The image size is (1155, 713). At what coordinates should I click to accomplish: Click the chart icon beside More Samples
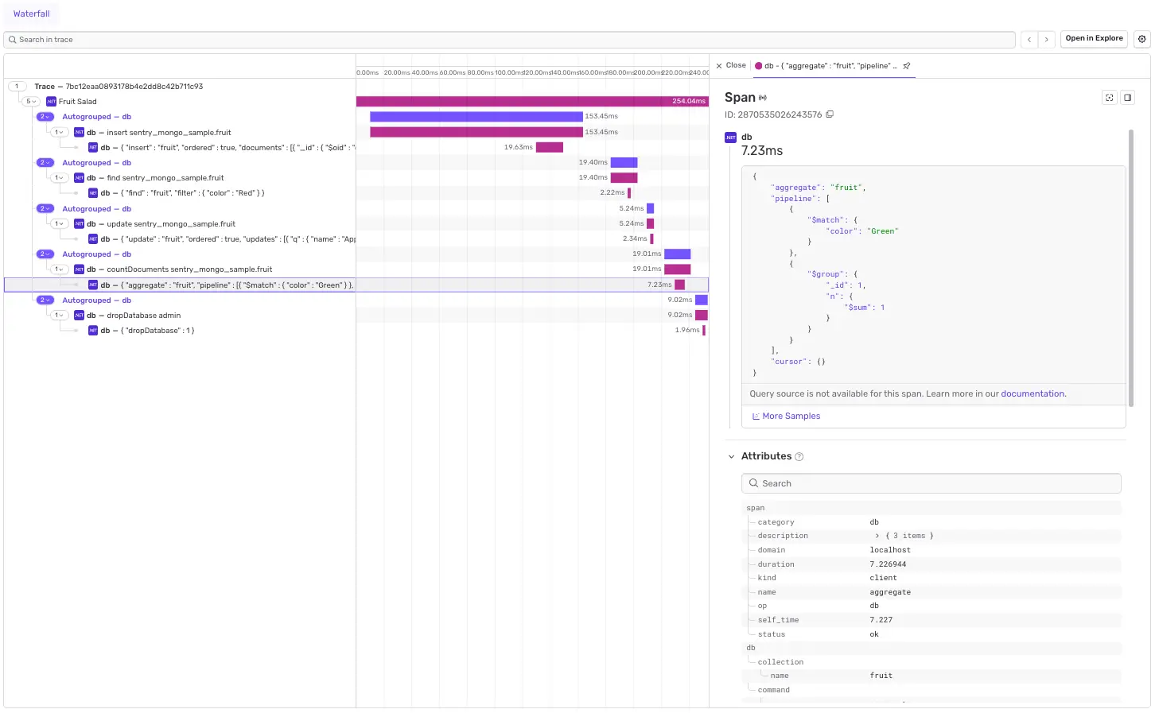click(x=756, y=417)
